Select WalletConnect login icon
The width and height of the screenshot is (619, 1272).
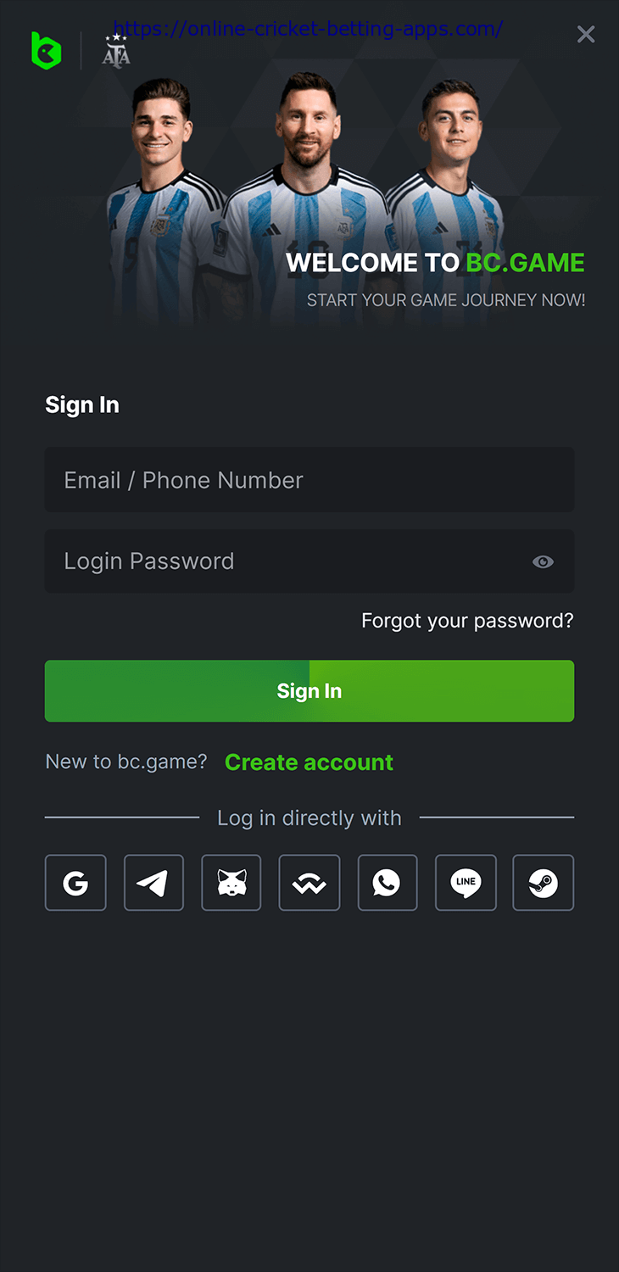pos(309,883)
